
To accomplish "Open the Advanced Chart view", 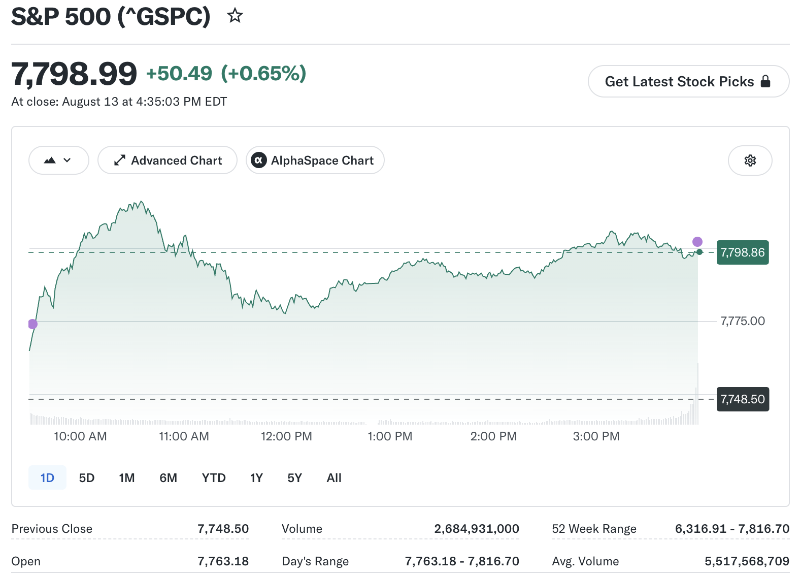I will click(168, 161).
